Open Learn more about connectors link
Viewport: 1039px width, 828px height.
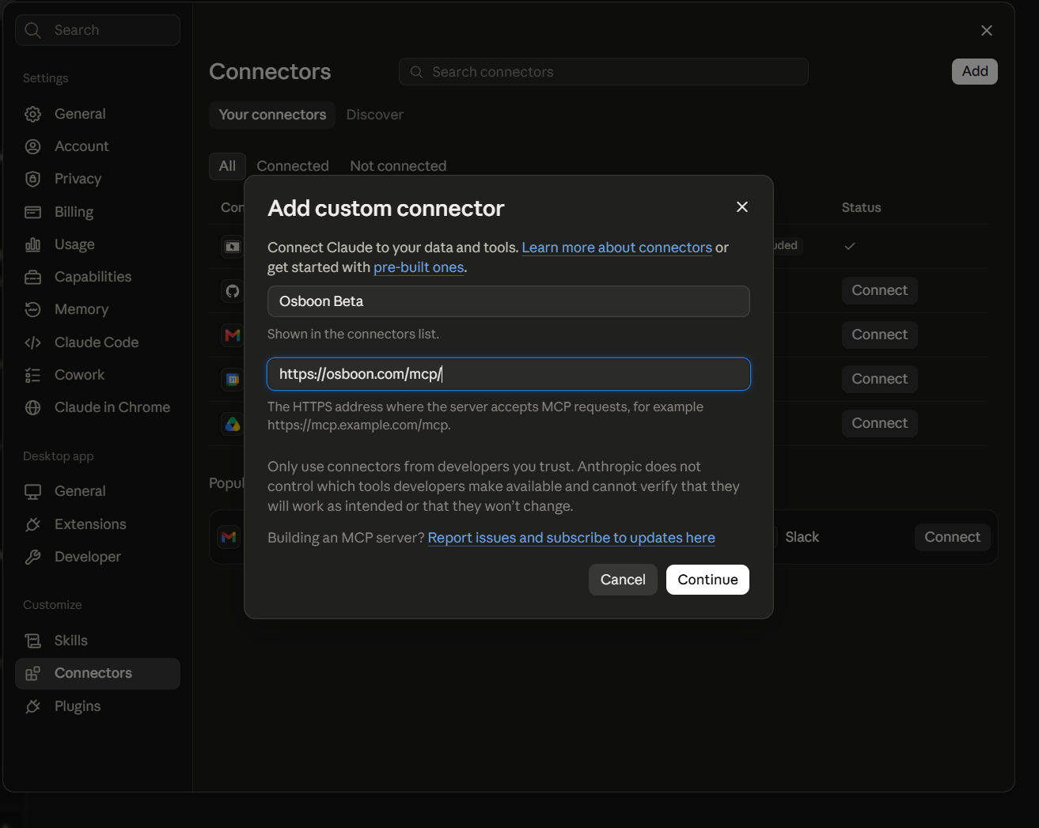[616, 248]
